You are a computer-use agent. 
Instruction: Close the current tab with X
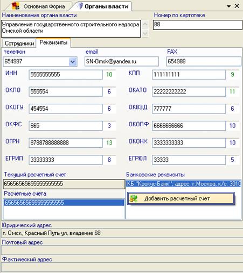click(x=237, y=6)
